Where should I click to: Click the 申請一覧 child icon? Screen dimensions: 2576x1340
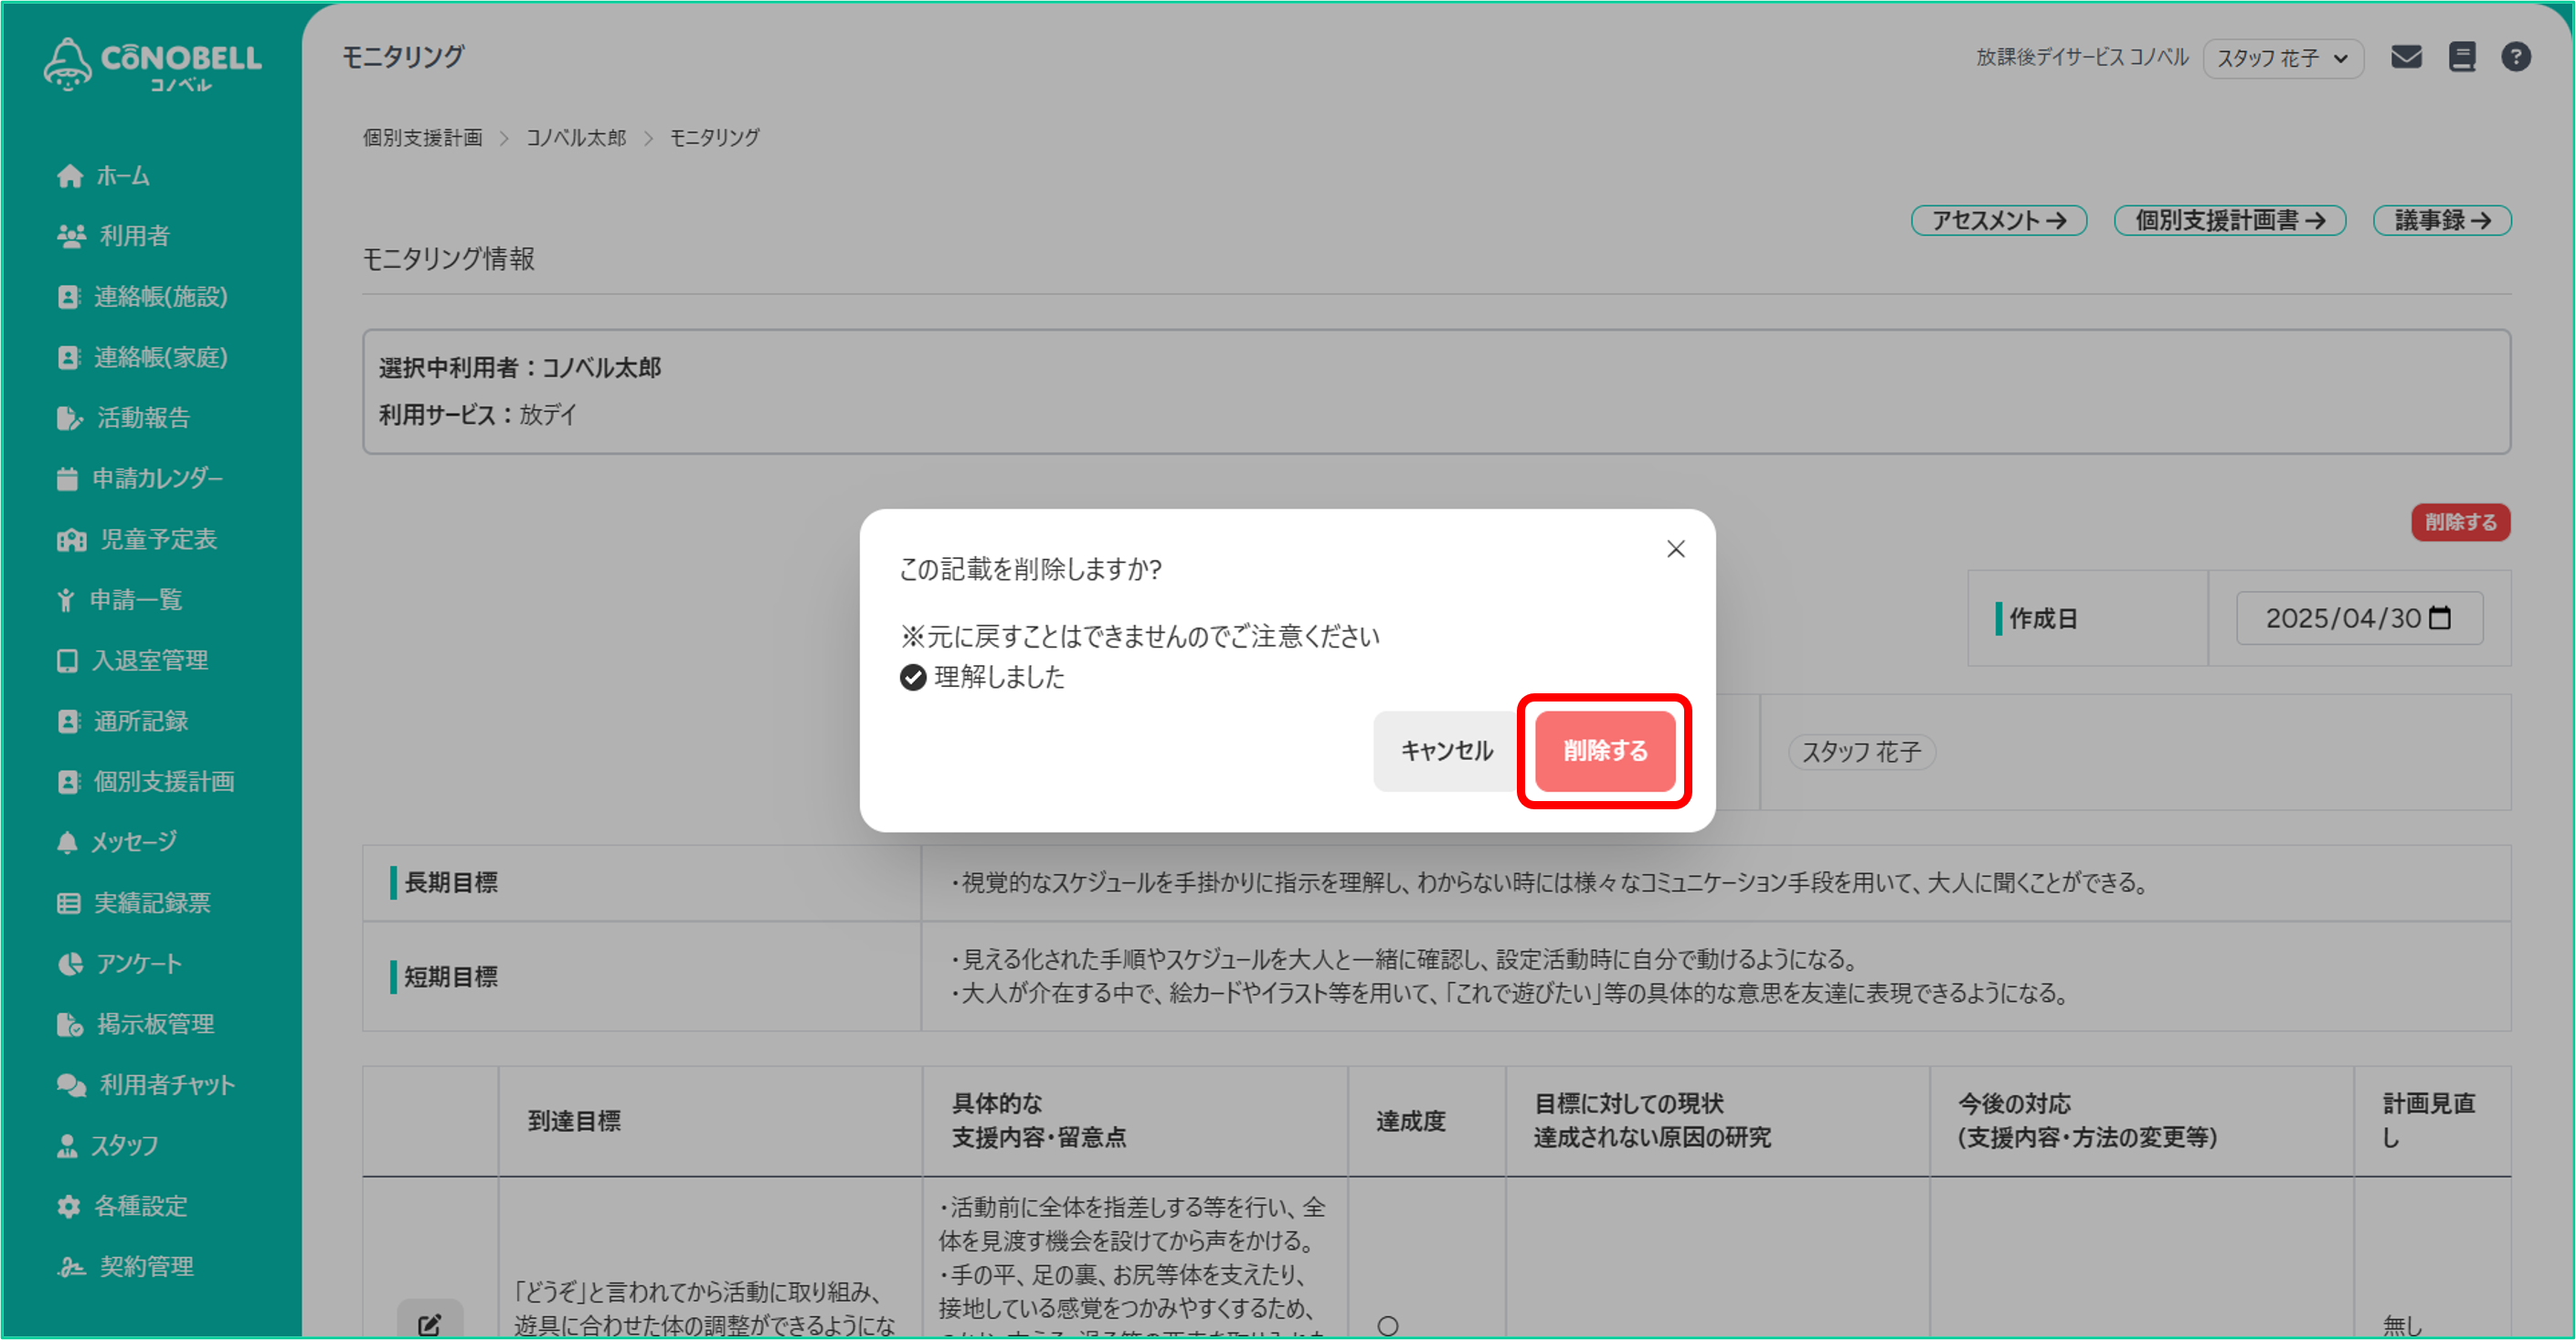(66, 600)
